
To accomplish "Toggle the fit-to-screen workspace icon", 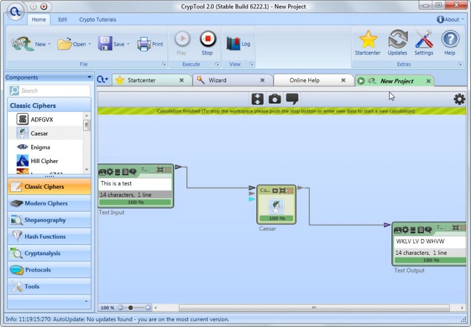I will click(257, 99).
